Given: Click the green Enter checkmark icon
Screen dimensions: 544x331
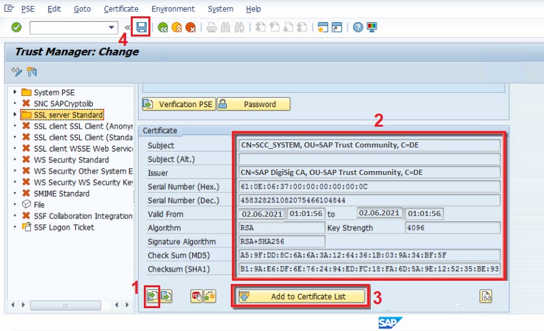Looking at the screenshot, I should (x=16, y=27).
